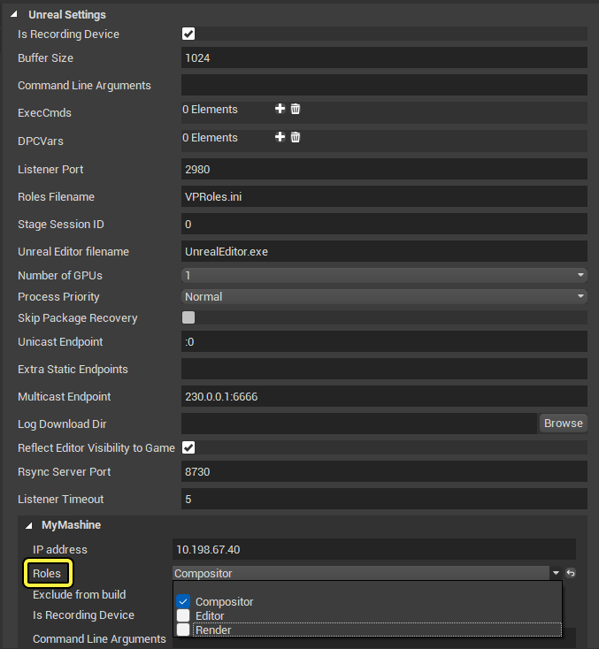This screenshot has height=649, width=599.
Task: Edit the Buffer Size field
Action: (384, 57)
